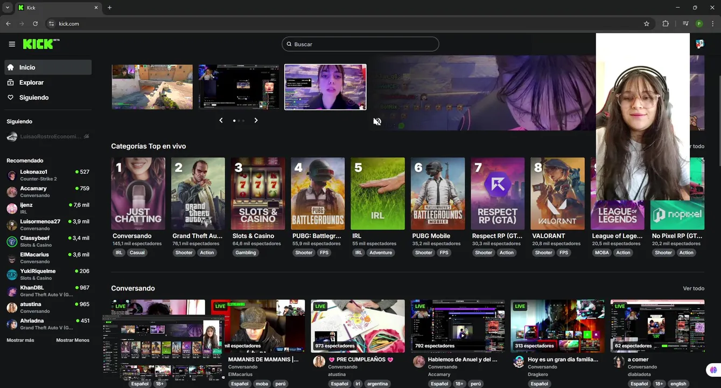The height and width of the screenshot is (388, 721).
Task: Open PUBG Mobile category card
Action: (x=438, y=193)
